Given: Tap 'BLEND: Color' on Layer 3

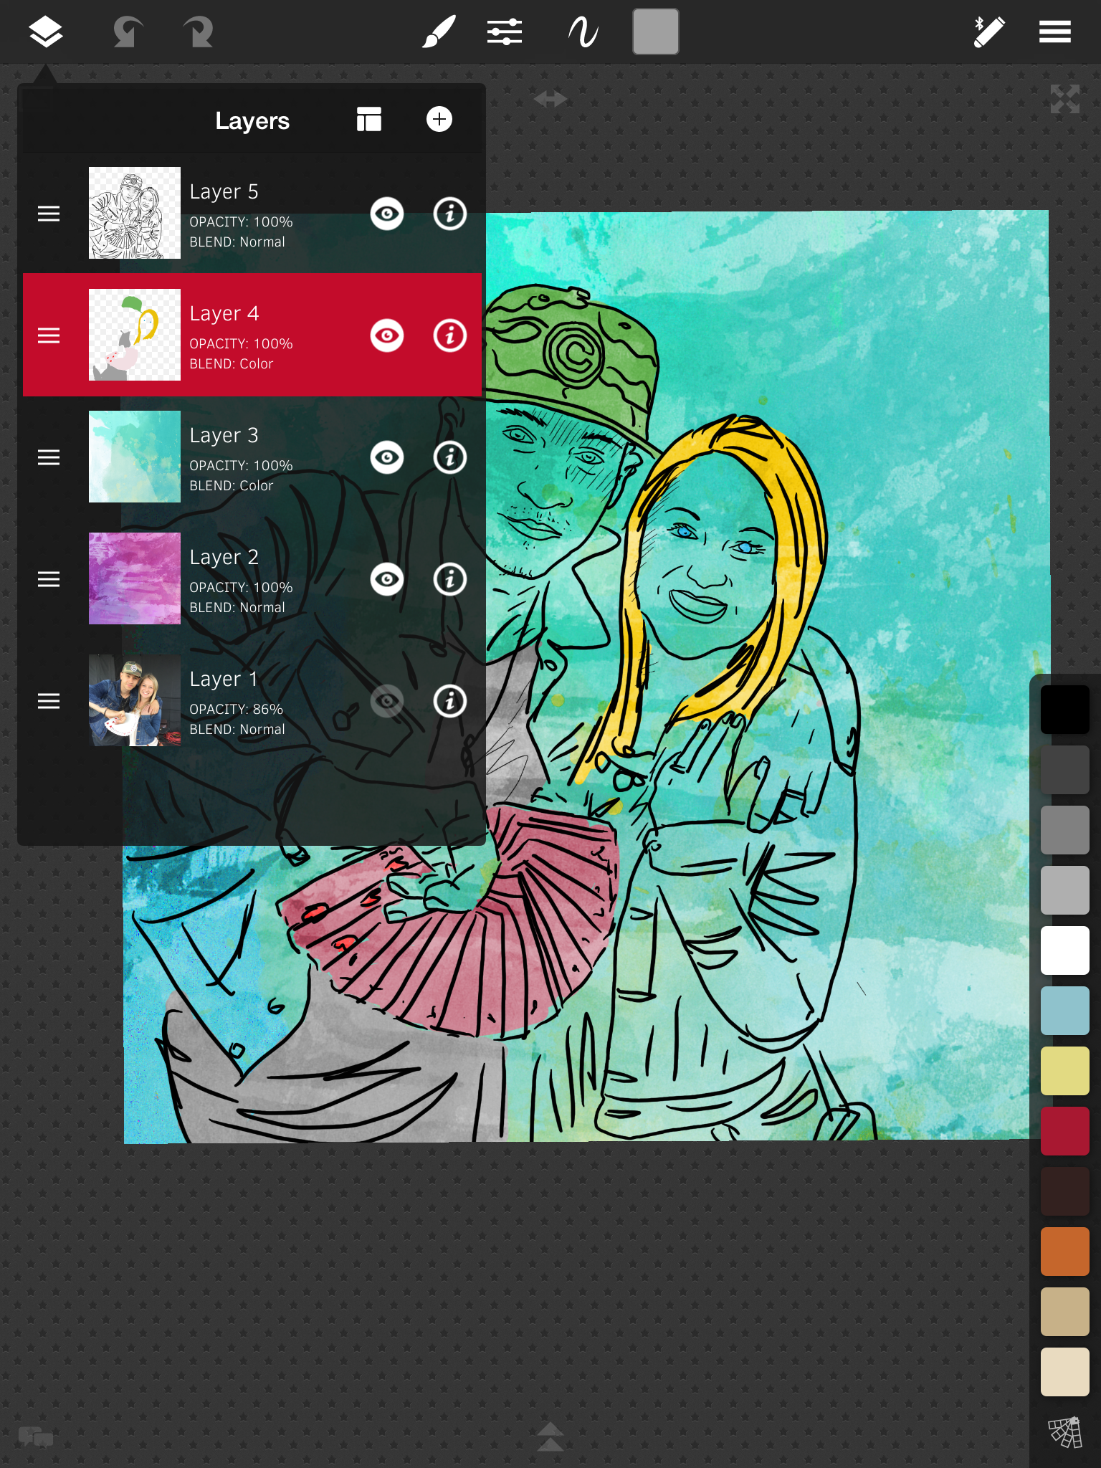Looking at the screenshot, I should pyautogui.click(x=231, y=485).
